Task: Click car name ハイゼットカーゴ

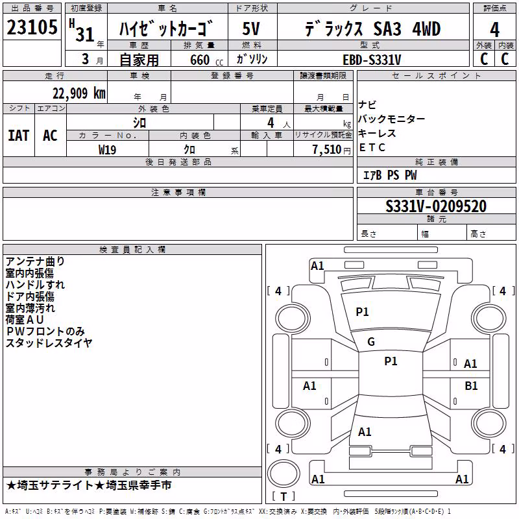Action: (x=166, y=29)
